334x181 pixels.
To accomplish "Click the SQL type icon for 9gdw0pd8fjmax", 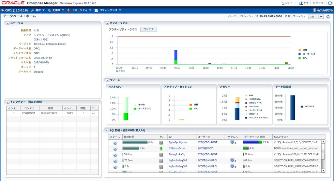I will pos(161,142).
